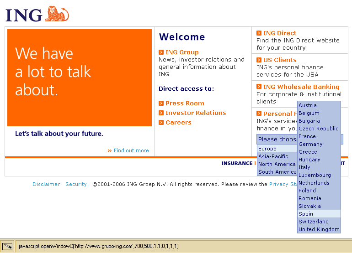Image resolution: width=352 pixels, height=253 pixels.
Task: Choose Hungary from the country list
Action: coord(319,160)
